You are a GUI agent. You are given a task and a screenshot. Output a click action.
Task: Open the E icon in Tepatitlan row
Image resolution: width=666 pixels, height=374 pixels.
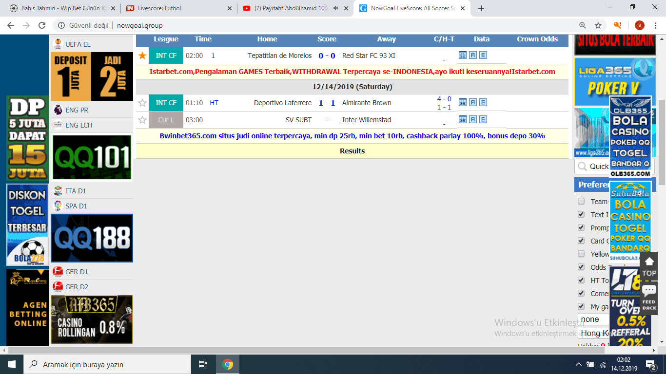(483, 55)
